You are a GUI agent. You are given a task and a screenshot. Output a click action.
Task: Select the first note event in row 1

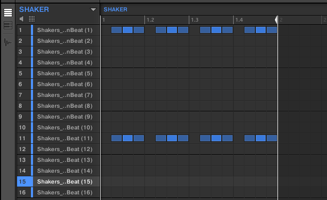117,30
